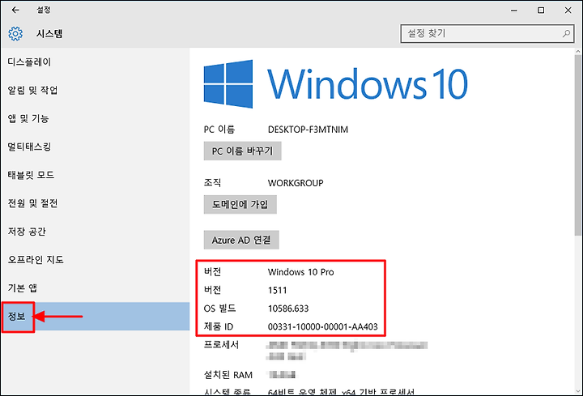The width and height of the screenshot is (583, 396).
Task: Click the search magnifier icon
Action: [566, 34]
